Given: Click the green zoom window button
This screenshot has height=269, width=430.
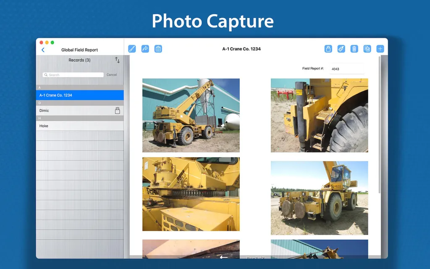Looking at the screenshot, I should (x=52, y=42).
